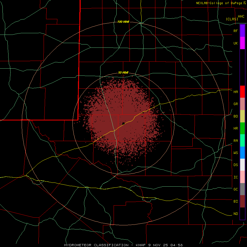Click the 04:58 timestamp in caption
The image size is (247, 247).
176,245
